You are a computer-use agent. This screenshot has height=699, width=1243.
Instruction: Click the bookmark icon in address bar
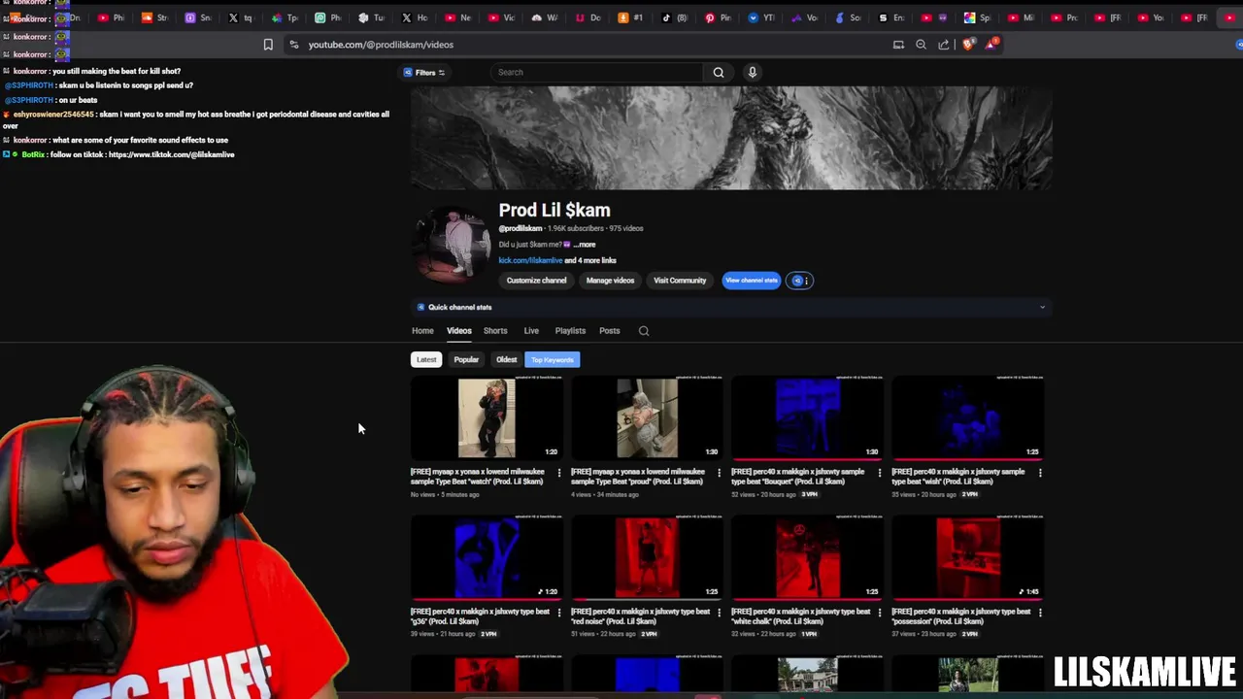(268, 45)
